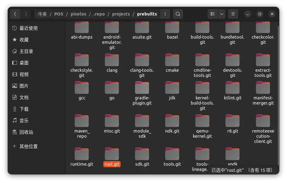Click the 'projects' breadcrumb path segment
The image size is (287, 183).
121,14
